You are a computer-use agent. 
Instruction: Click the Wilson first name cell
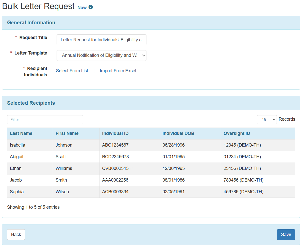[76, 192]
